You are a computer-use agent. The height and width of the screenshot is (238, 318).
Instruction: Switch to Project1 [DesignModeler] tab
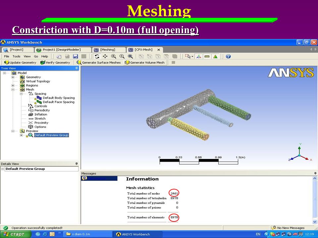click(63, 50)
